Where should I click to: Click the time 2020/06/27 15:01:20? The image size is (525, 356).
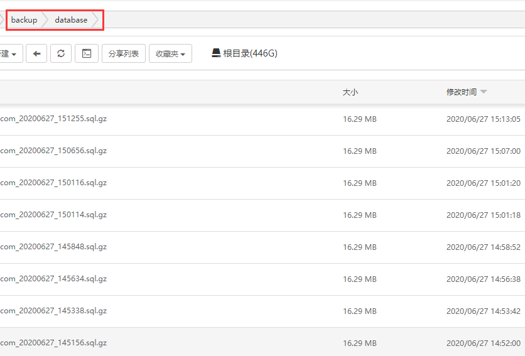pos(484,183)
